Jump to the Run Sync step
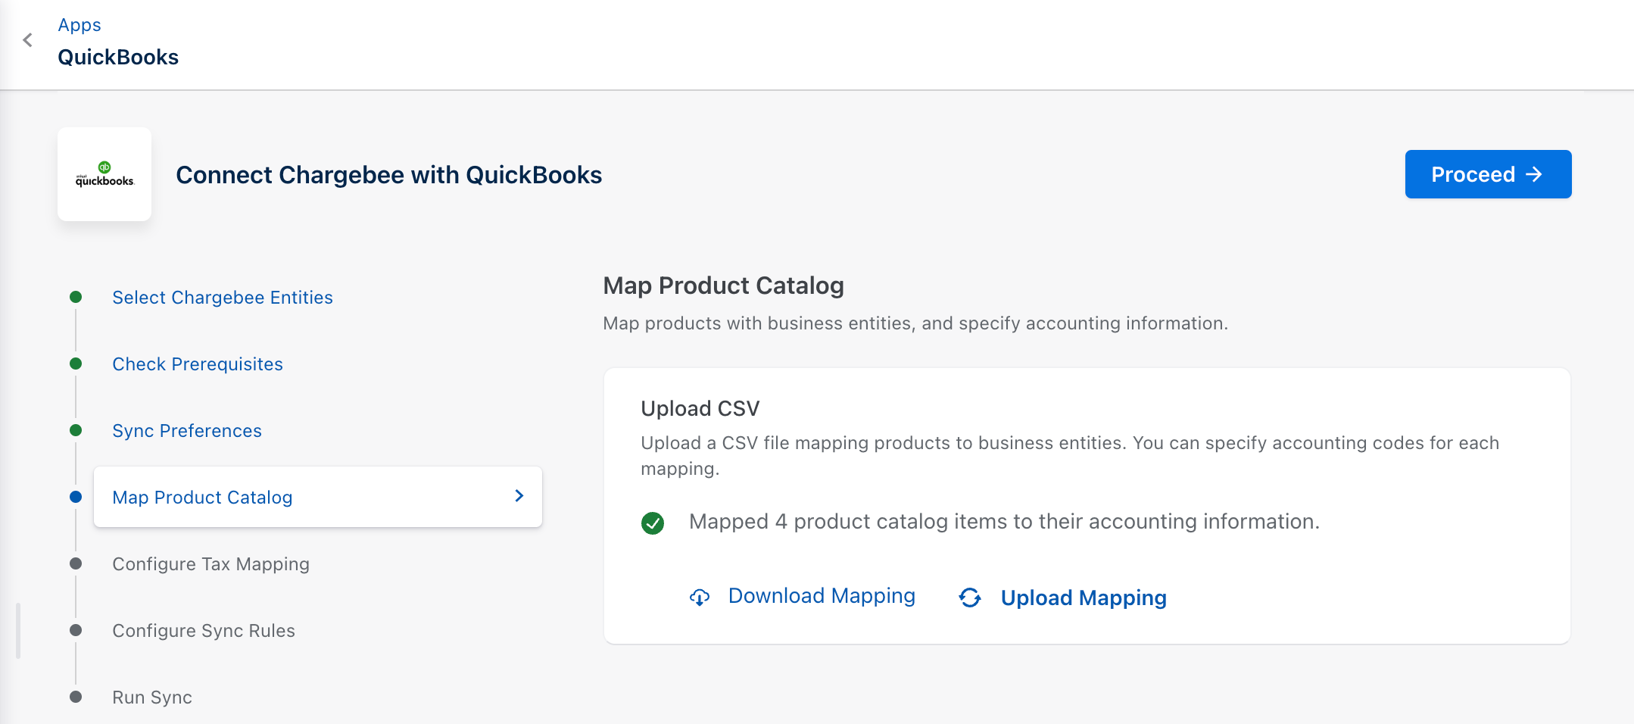This screenshot has height=724, width=1634. click(x=151, y=697)
